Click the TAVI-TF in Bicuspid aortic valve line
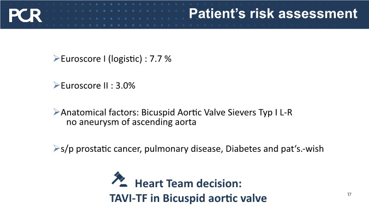Screen dimensions: 369x207 pyautogui.click(x=188, y=199)
